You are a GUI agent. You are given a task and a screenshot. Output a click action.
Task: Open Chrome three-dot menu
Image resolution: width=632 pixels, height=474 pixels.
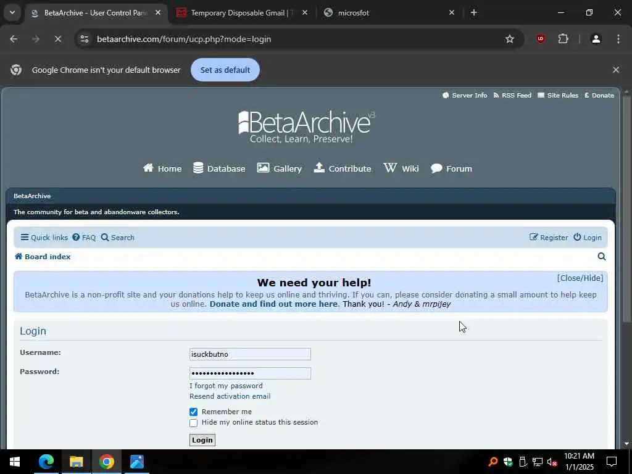618,39
